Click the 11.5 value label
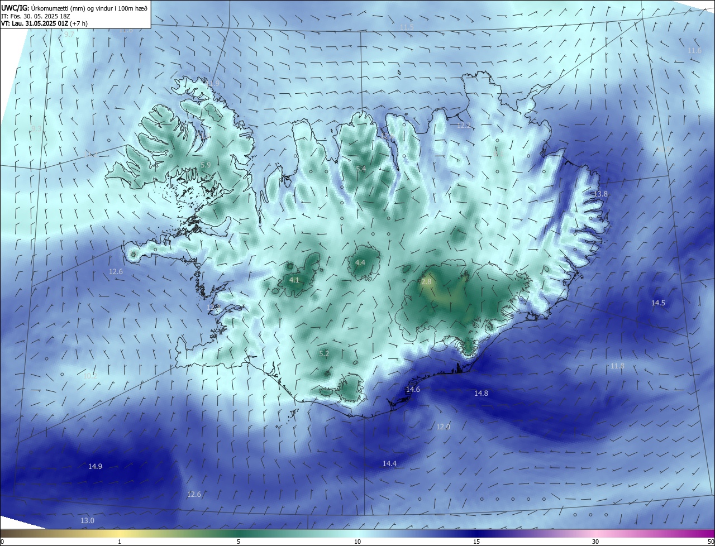The image size is (715, 546). point(407,27)
